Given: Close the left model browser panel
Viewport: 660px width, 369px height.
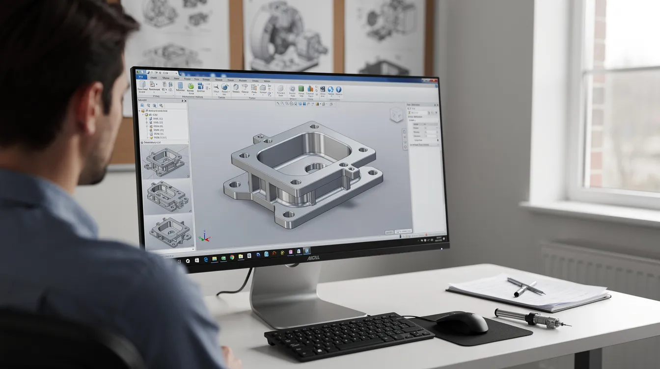Looking at the screenshot, I should [186, 101].
